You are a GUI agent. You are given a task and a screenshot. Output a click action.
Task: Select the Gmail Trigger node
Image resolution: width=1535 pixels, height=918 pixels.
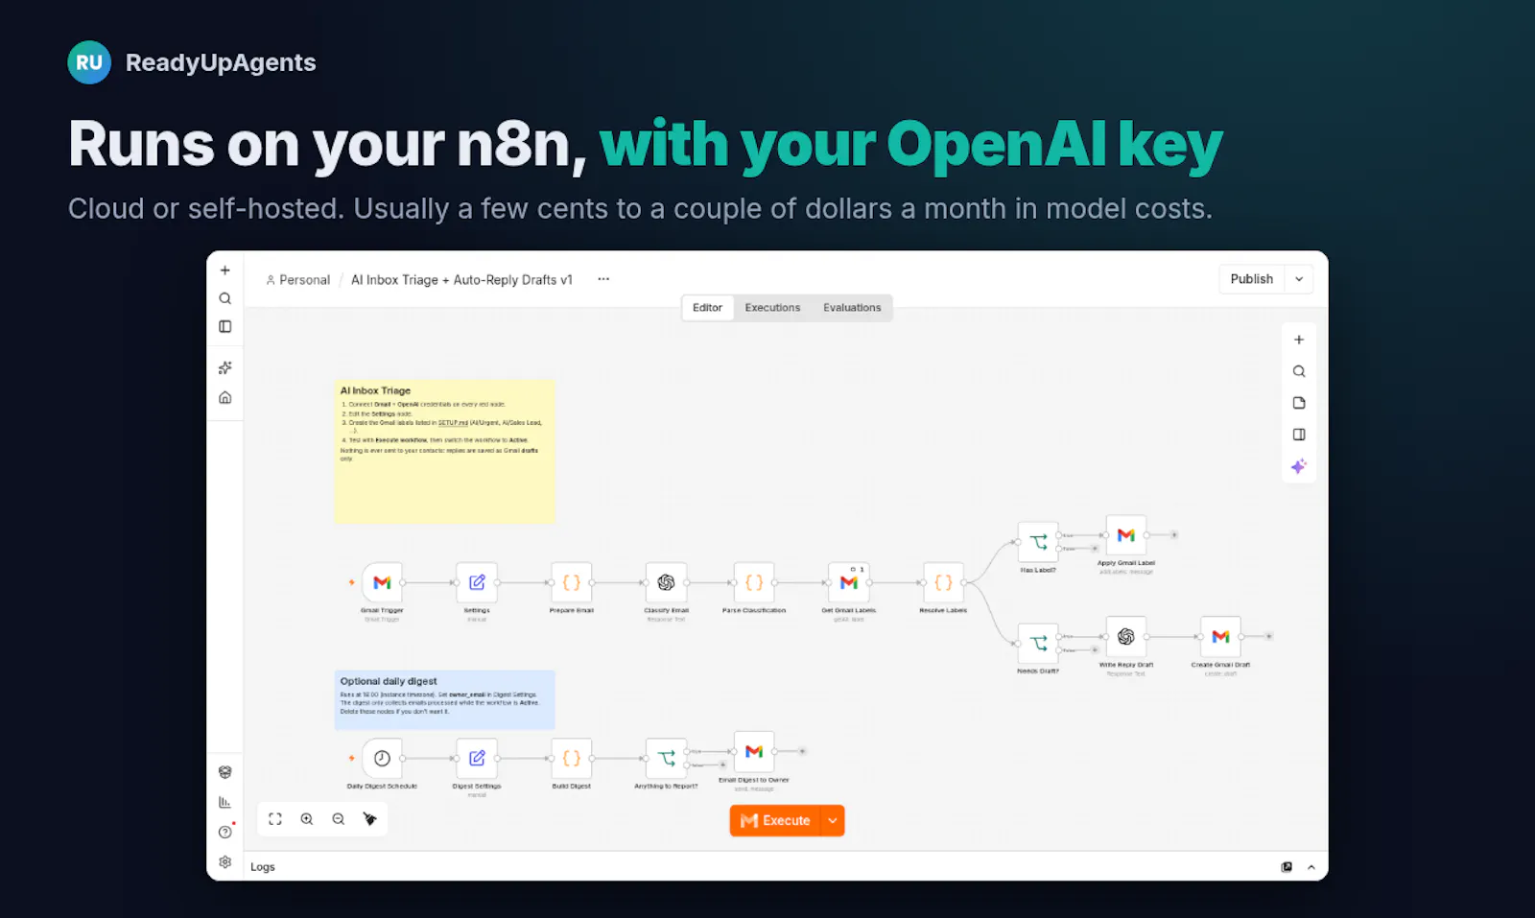tap(382, 582)
